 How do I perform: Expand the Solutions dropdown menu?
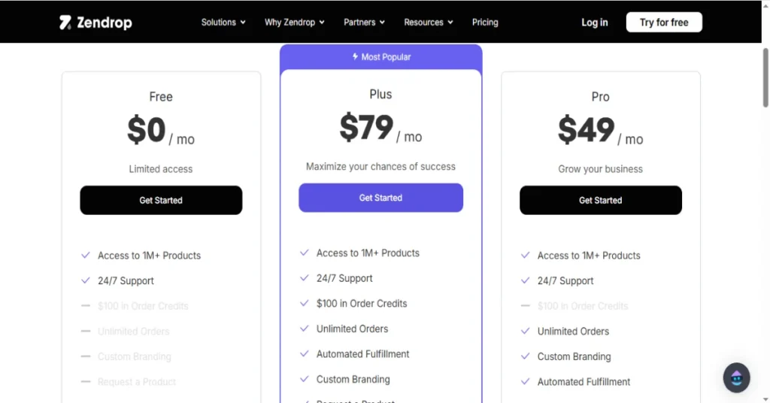point(223,22)
